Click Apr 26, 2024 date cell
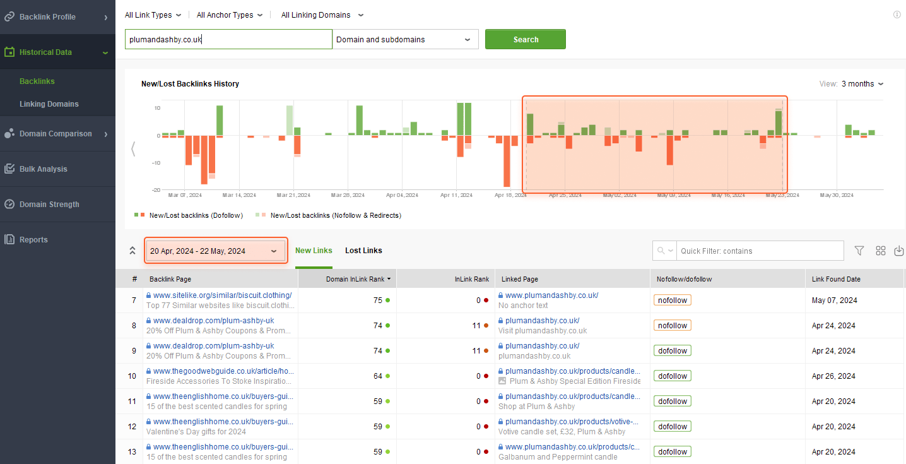The image size is (906, 464). [x=833, y=376]
